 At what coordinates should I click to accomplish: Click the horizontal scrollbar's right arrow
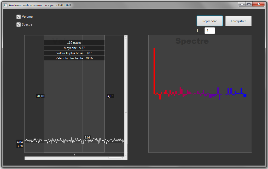tap(123, 158)
